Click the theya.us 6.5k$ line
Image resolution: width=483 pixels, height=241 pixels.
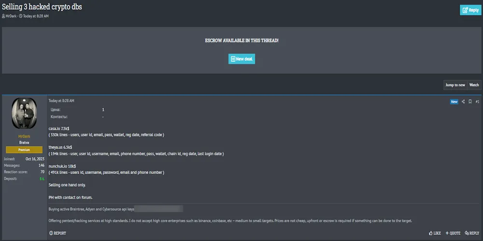(x=60, y=147)
